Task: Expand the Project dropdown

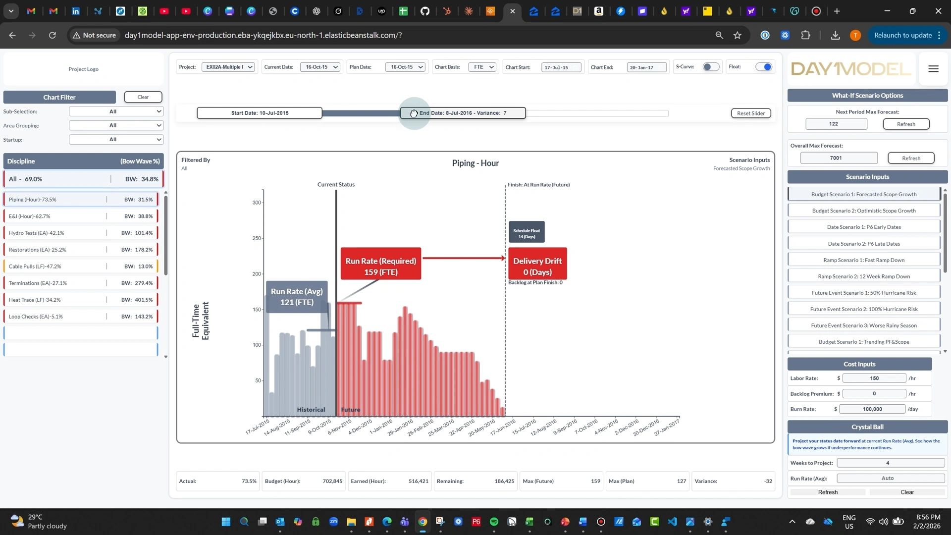Action: click(x=228, y=67)
